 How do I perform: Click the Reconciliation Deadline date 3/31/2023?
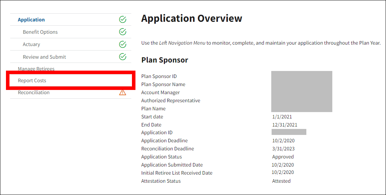coord(284,149)
